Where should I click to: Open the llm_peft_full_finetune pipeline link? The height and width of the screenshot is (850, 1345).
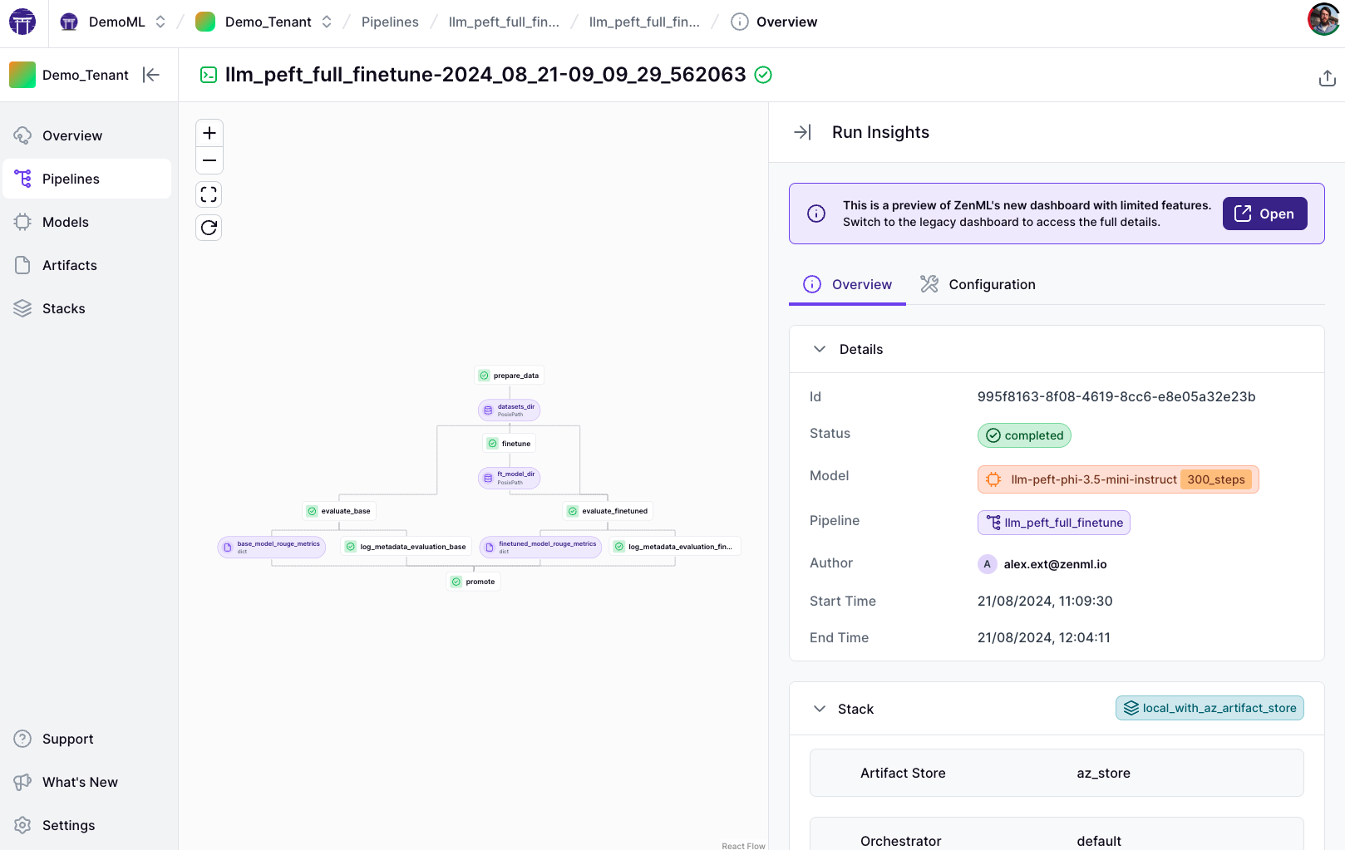[1053, 523]
